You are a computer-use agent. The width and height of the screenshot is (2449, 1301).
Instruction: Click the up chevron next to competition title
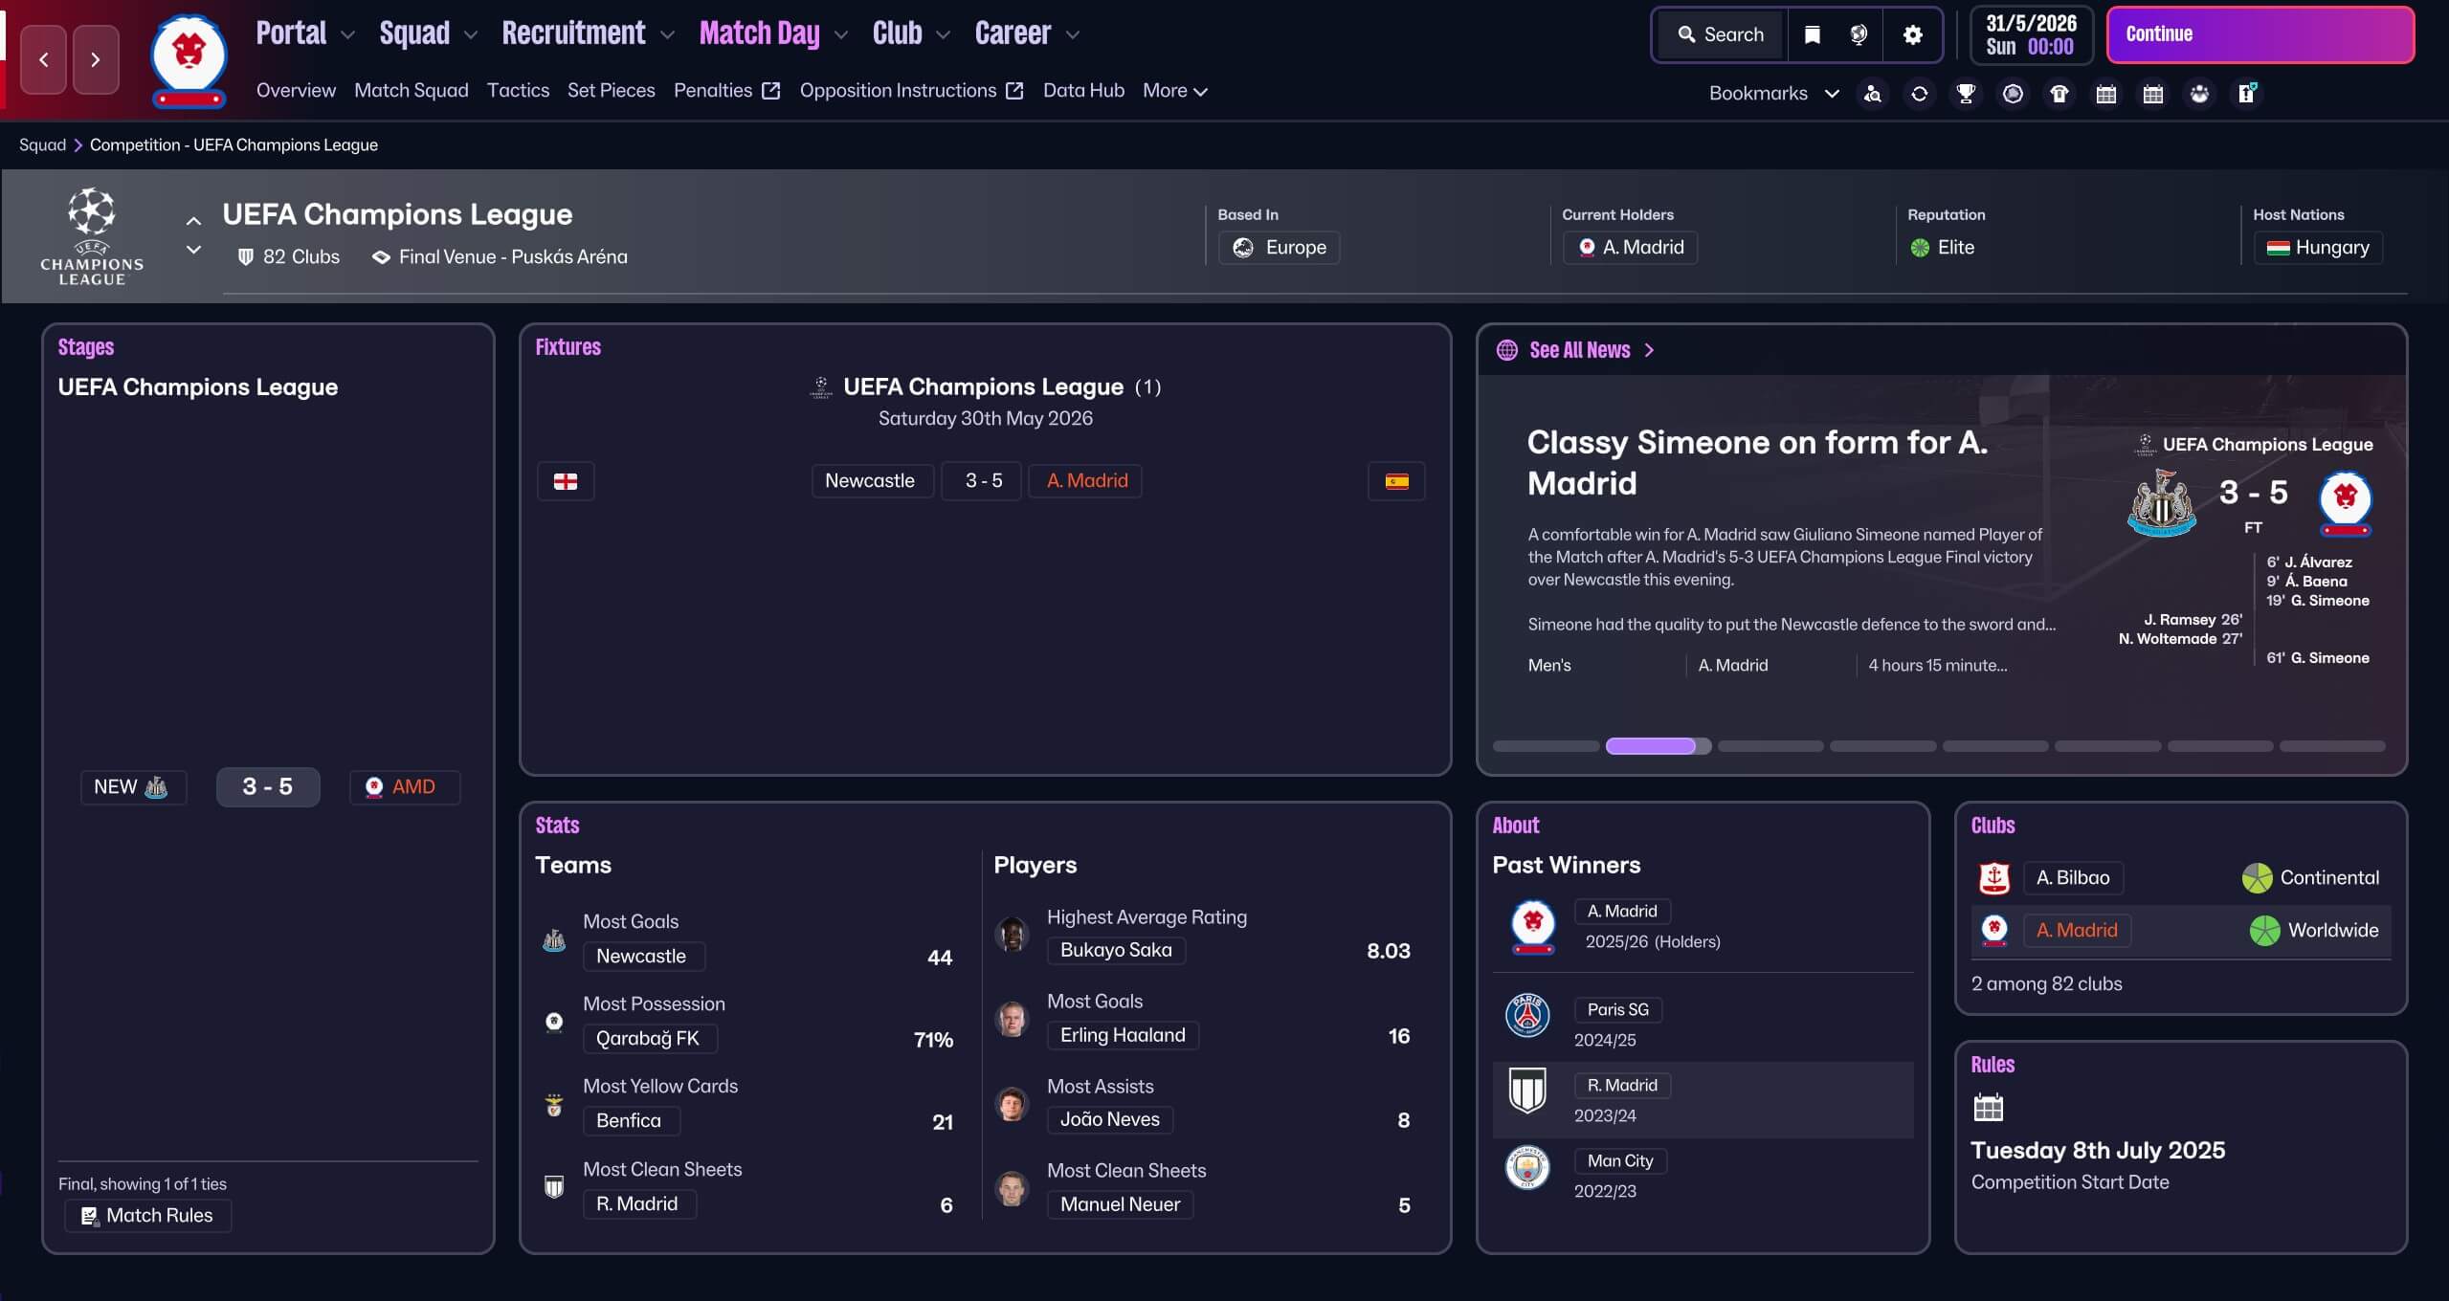coord(193,221)
